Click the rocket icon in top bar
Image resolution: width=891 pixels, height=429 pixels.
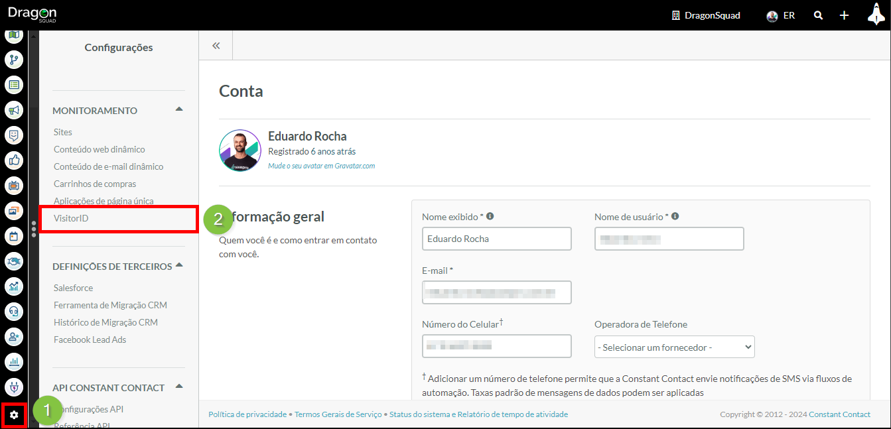pyautogui.click(x=876, y=14)
